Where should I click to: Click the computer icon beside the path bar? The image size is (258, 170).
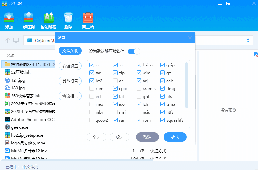(16, 40)
